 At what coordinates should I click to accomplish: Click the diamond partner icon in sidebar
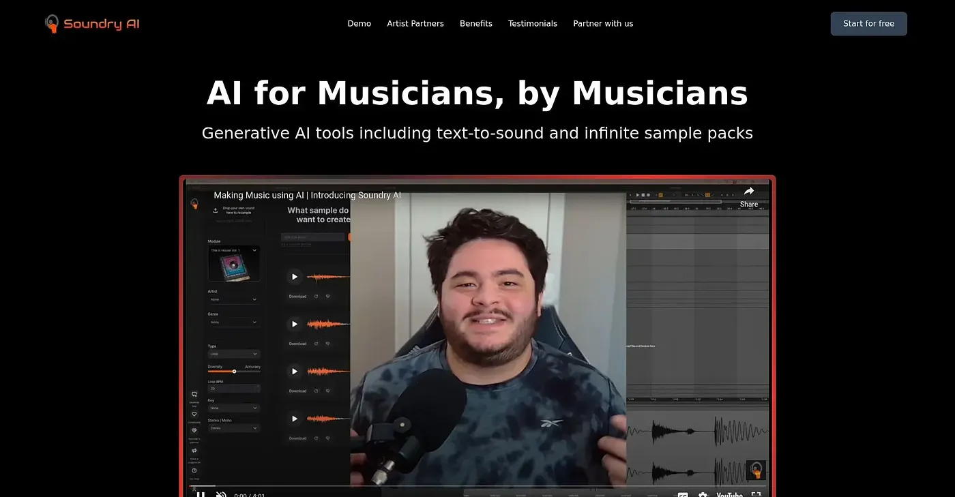194,431
